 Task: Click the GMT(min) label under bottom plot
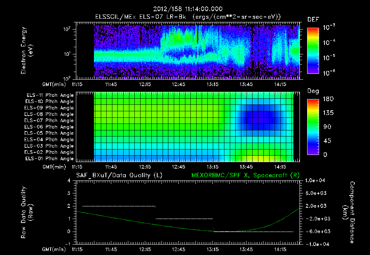pyautogui.click(x=54, y=250)
